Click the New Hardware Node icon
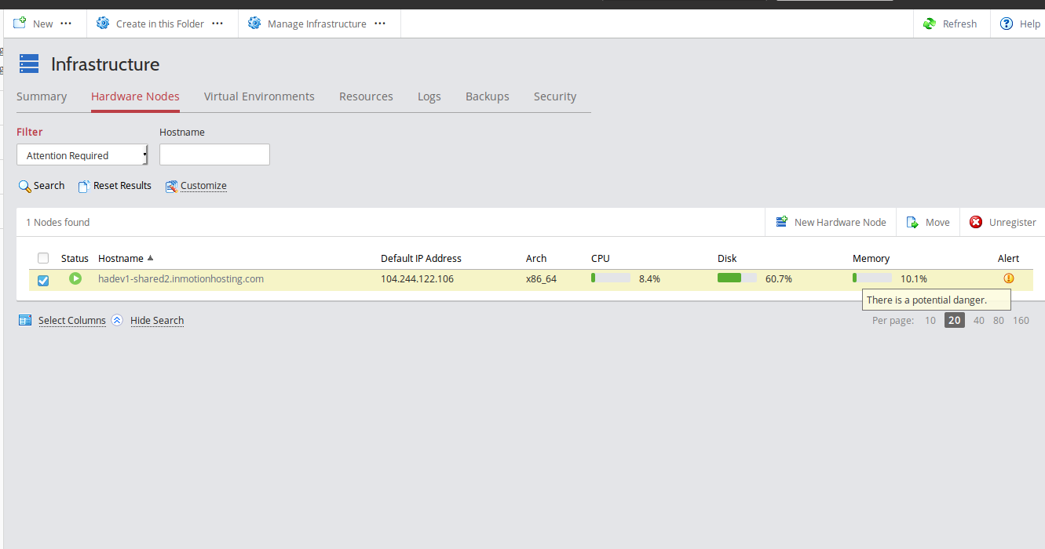The height and width of the screenshot is (549, 1045). tap(782, 222)
